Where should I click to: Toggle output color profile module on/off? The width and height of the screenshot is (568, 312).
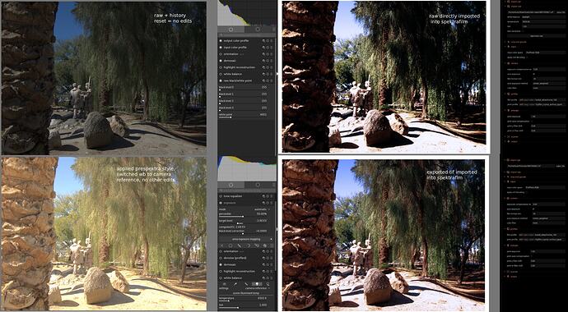[221, 41]
